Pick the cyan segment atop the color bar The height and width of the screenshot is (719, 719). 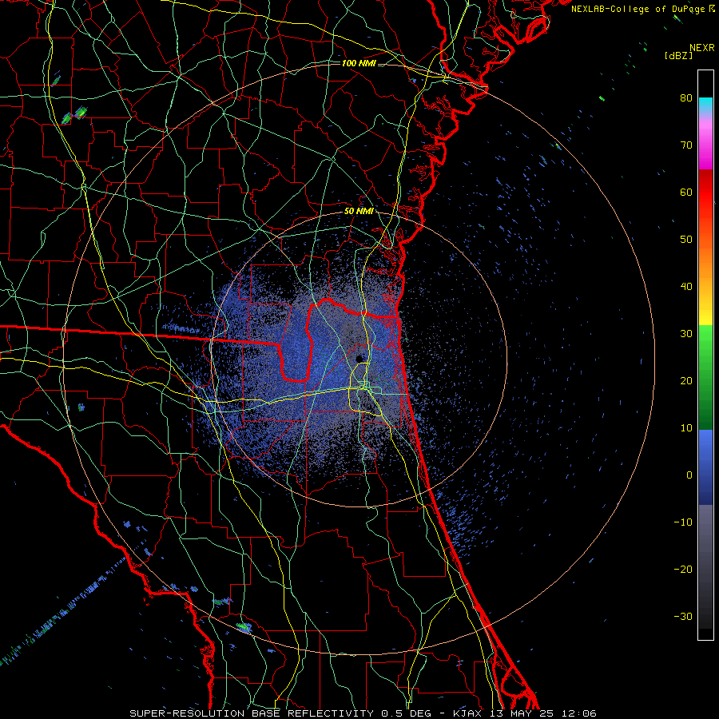(705, 105)
